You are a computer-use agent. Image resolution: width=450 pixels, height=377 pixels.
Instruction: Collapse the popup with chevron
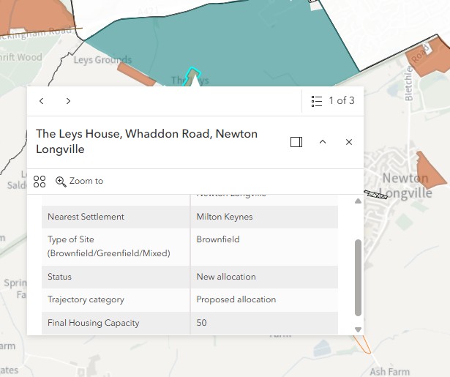point(323,142)
